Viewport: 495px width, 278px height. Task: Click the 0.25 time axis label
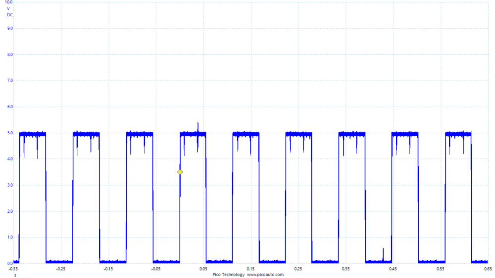click(298, 269)
